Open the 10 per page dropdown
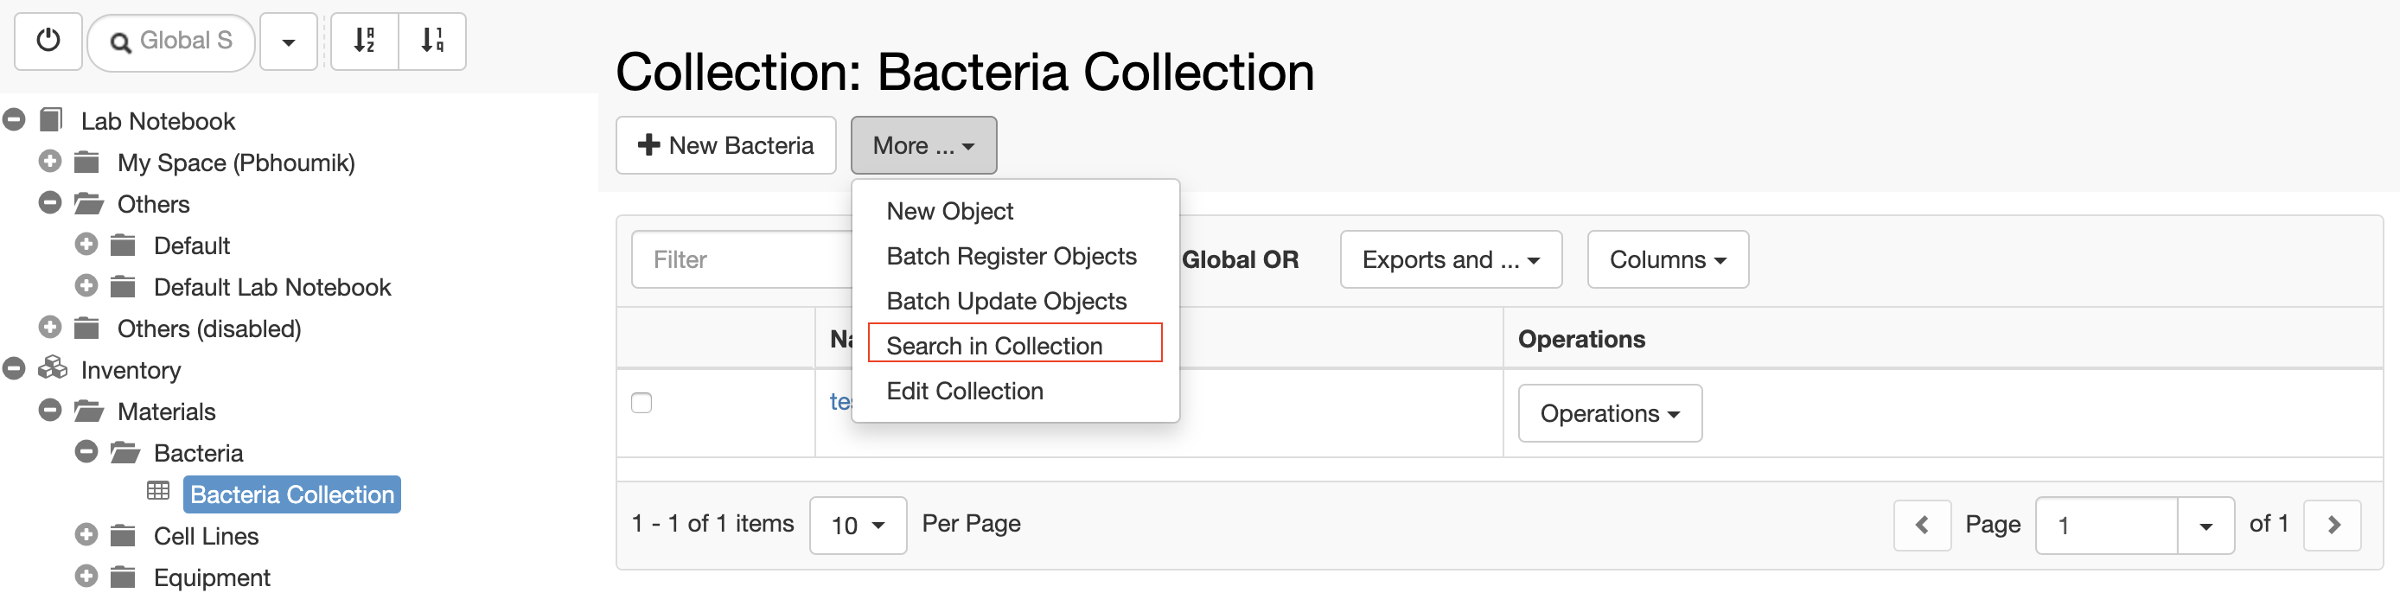2400x593 pixels. [x=859, y=525]
